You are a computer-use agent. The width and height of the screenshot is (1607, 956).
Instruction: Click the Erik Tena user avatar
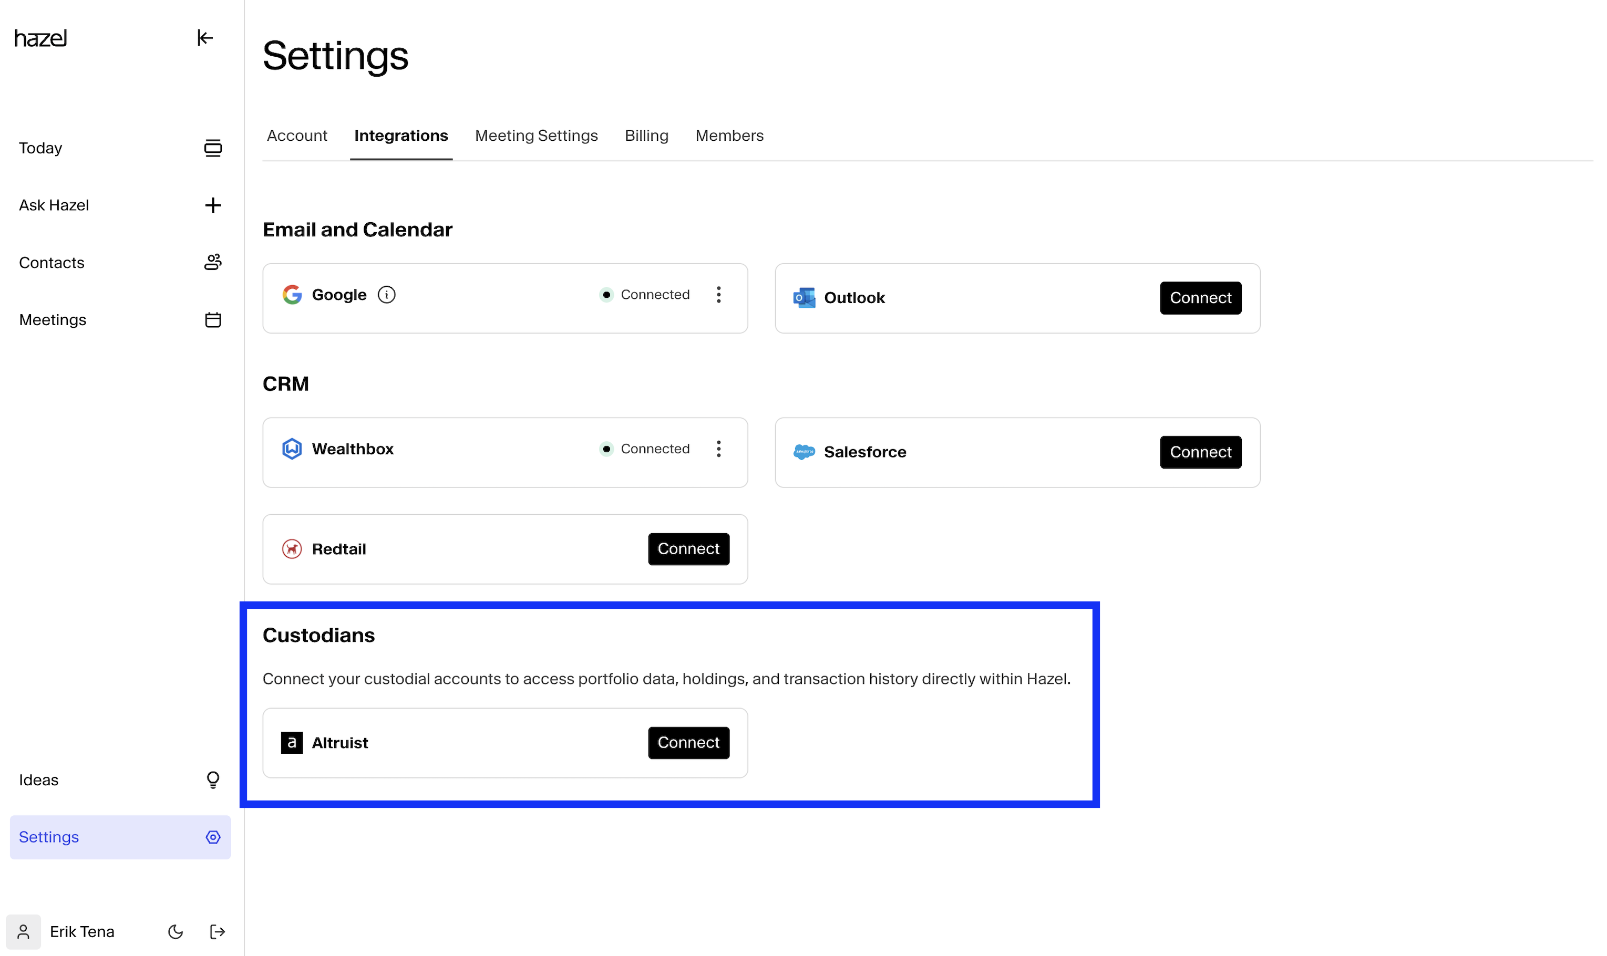click(x=23, y=931)
